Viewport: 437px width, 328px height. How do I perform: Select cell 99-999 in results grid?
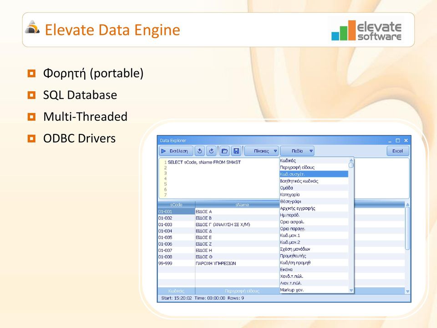176,263
